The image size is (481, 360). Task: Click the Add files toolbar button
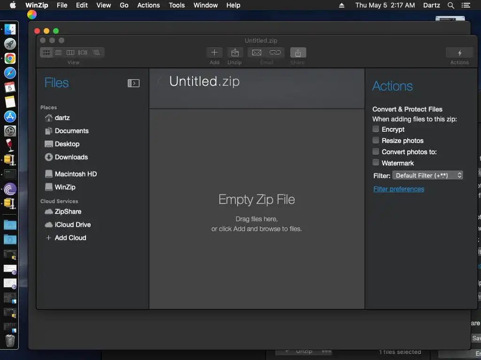[x=214, y=52]
